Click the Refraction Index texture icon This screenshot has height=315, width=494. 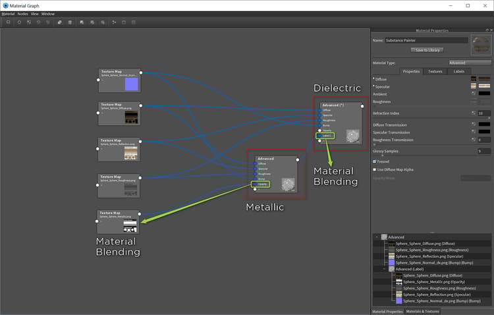tap(473, 113)
